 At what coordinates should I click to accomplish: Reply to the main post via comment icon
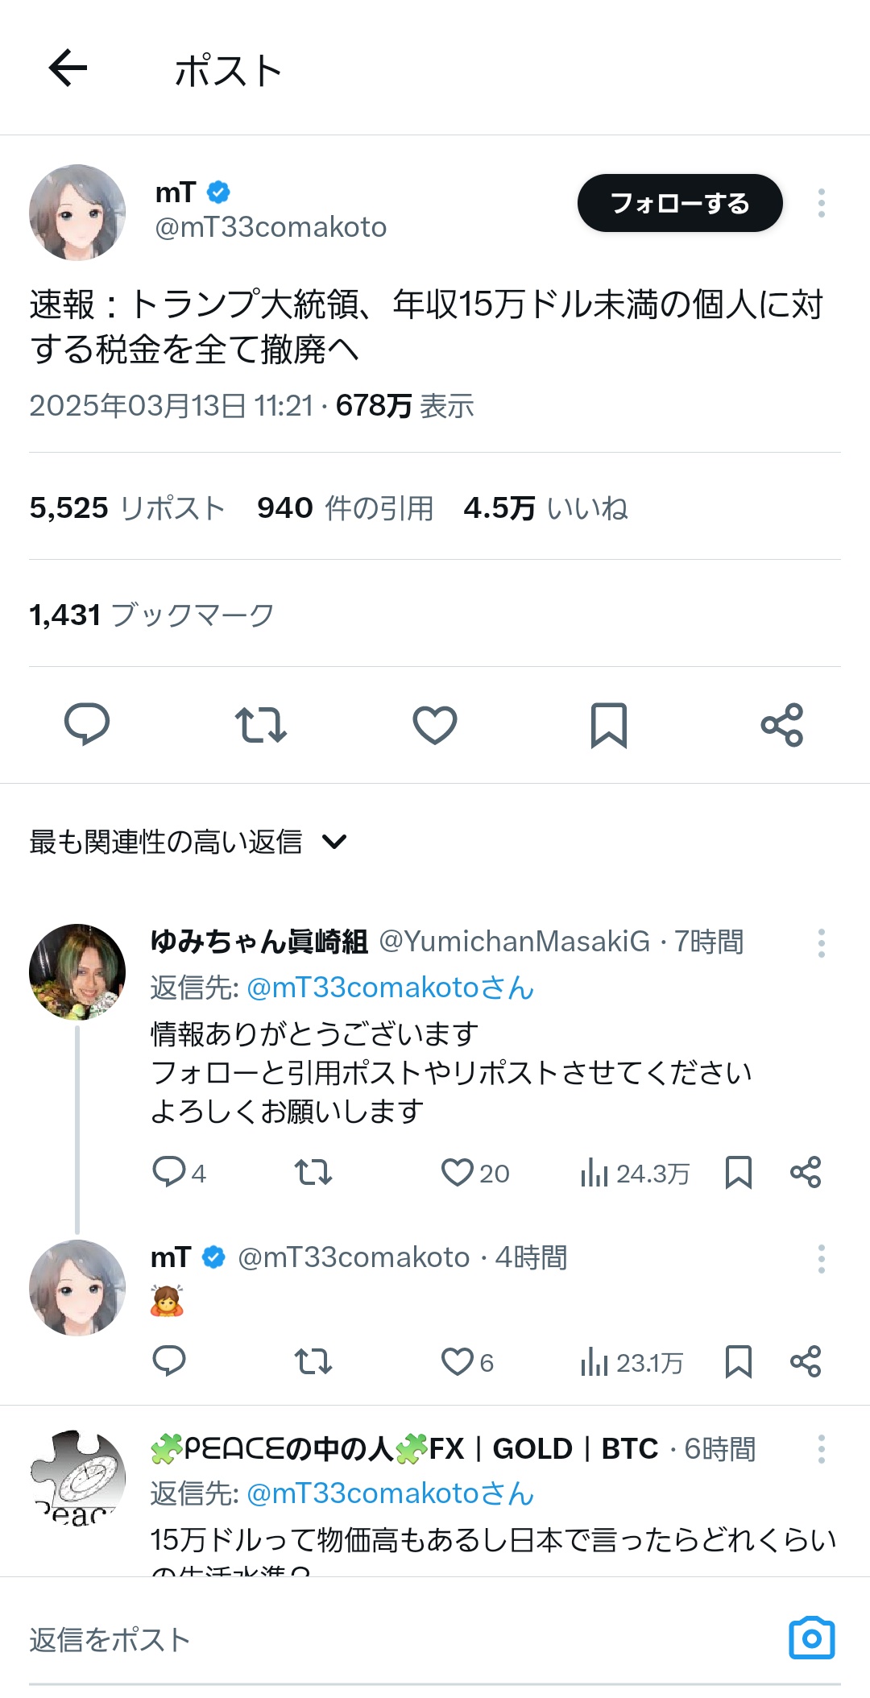(87, 724)
